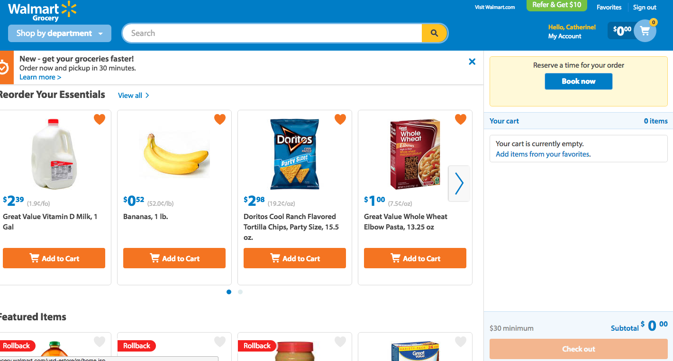Click the cart icon on milk's Add button
Screen dimensions: 673x361
(x=34, y=258)
